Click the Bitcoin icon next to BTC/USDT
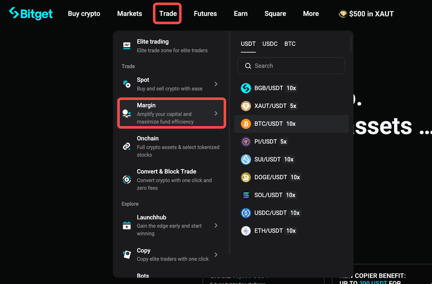This screenshot has height=284, width=432. click(246, 124)
